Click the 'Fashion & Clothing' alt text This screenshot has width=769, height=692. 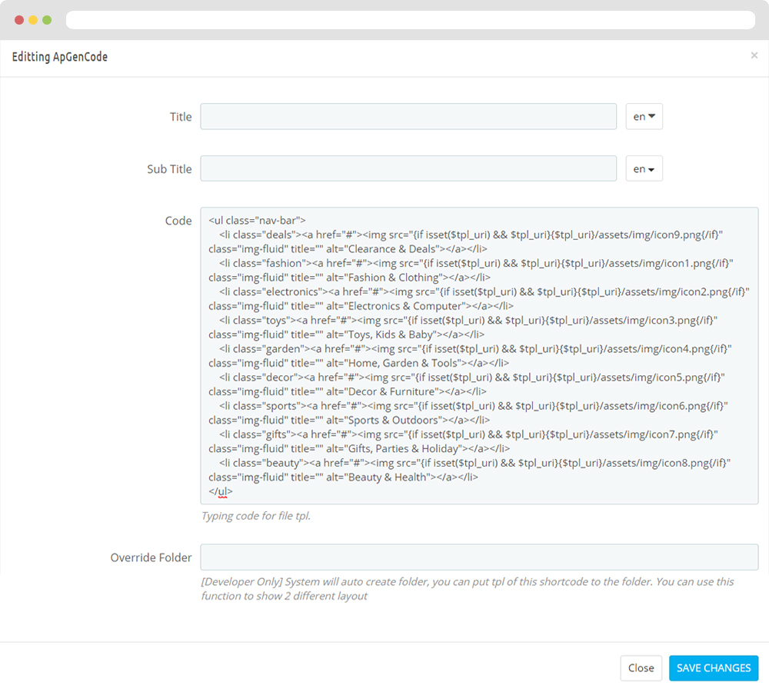[x=394, y=278]
